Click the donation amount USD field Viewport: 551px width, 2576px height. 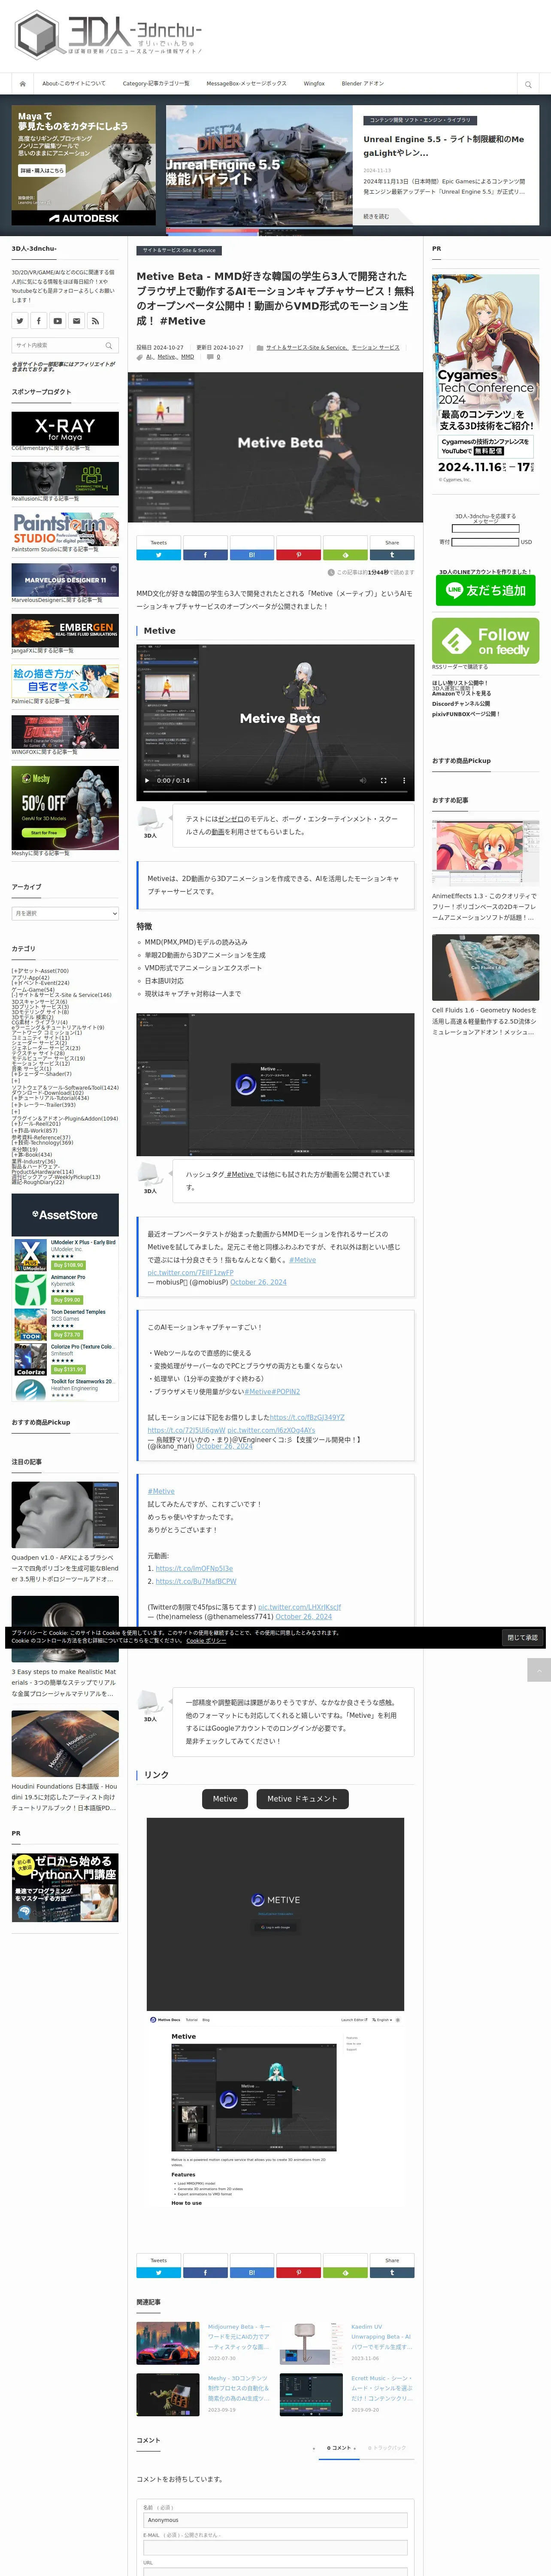pyautogui.click(x=485, y=542)
